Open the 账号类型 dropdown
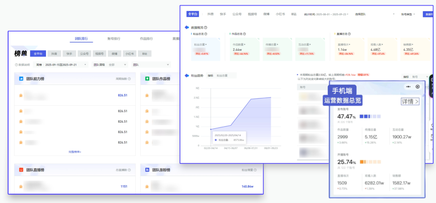436x203 pixels. click(x=408, y=14)
